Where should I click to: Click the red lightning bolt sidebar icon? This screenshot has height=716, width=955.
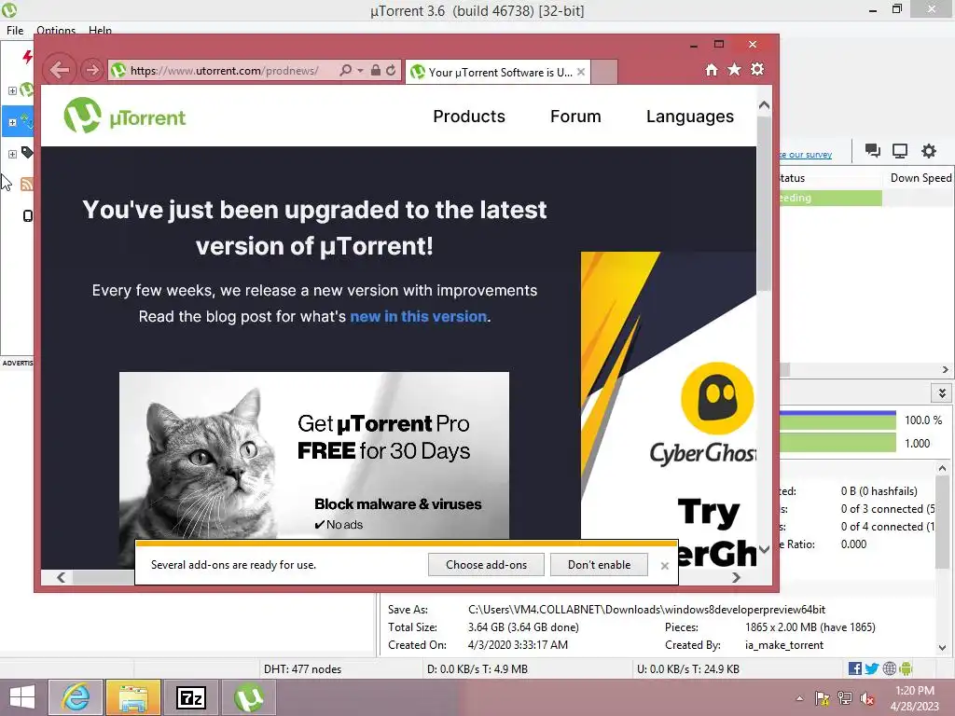tap(27, 57)
